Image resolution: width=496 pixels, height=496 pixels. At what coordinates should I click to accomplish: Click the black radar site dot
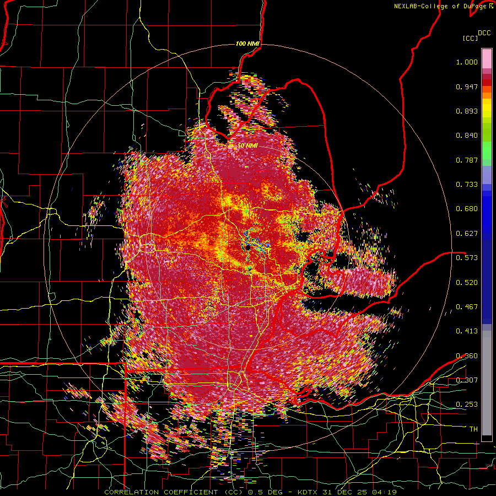(247, 247)
